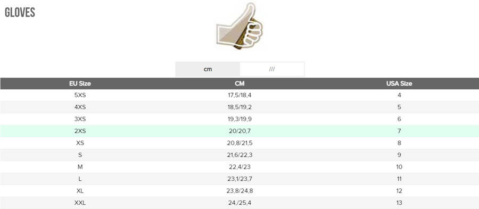Screen dimensions: 479x209
Task: Select the XS size row
Action: [240, 143]
